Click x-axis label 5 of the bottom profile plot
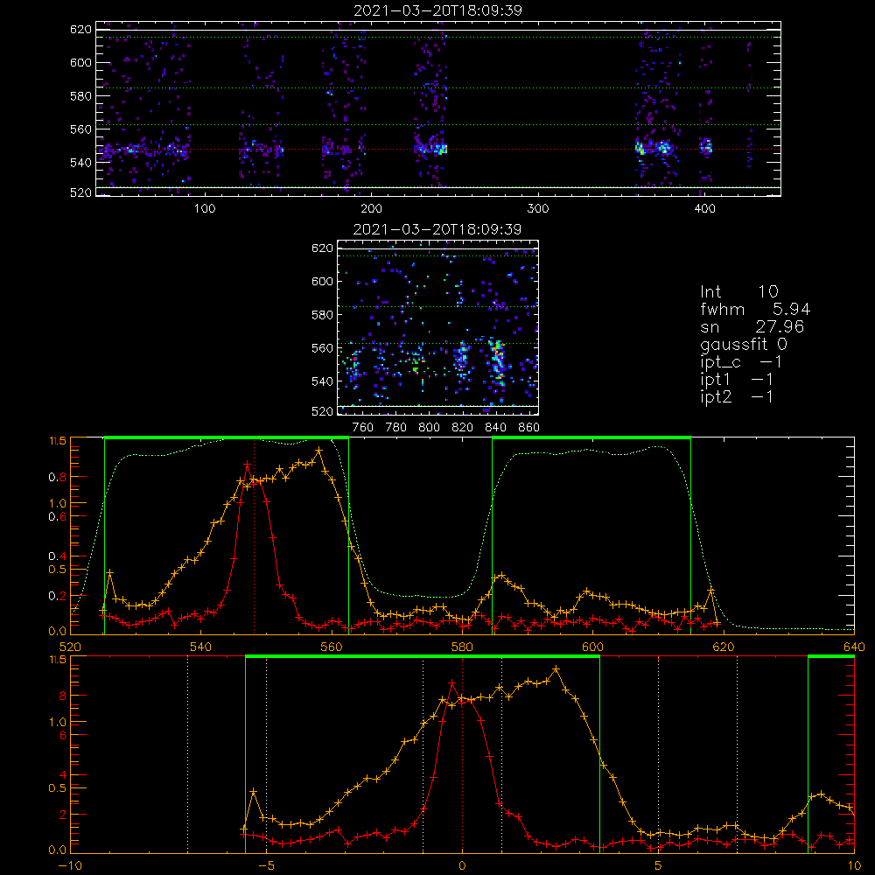The height and width of the screenshot is (875, 875). pos(659,865)
